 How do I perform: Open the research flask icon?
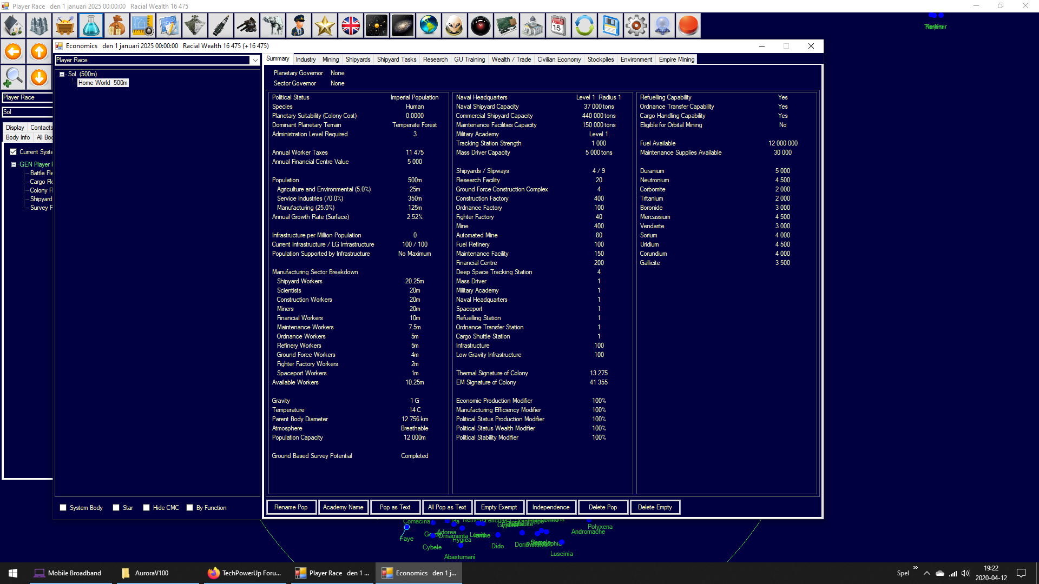pyautogui.click(x=91, y=25)
